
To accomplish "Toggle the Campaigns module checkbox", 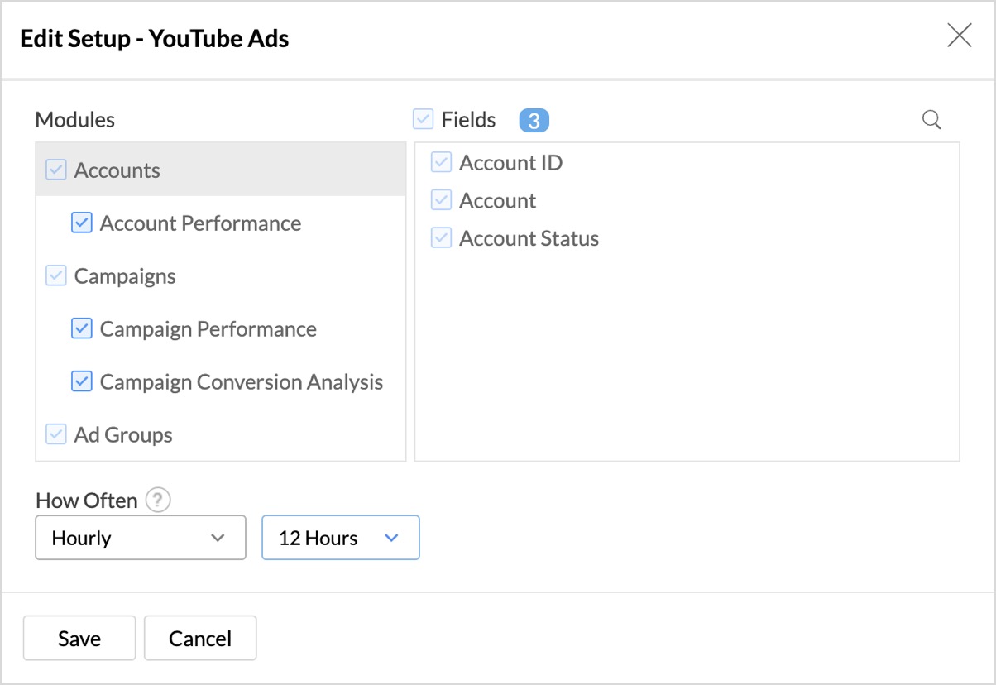I will click(55, 275).
